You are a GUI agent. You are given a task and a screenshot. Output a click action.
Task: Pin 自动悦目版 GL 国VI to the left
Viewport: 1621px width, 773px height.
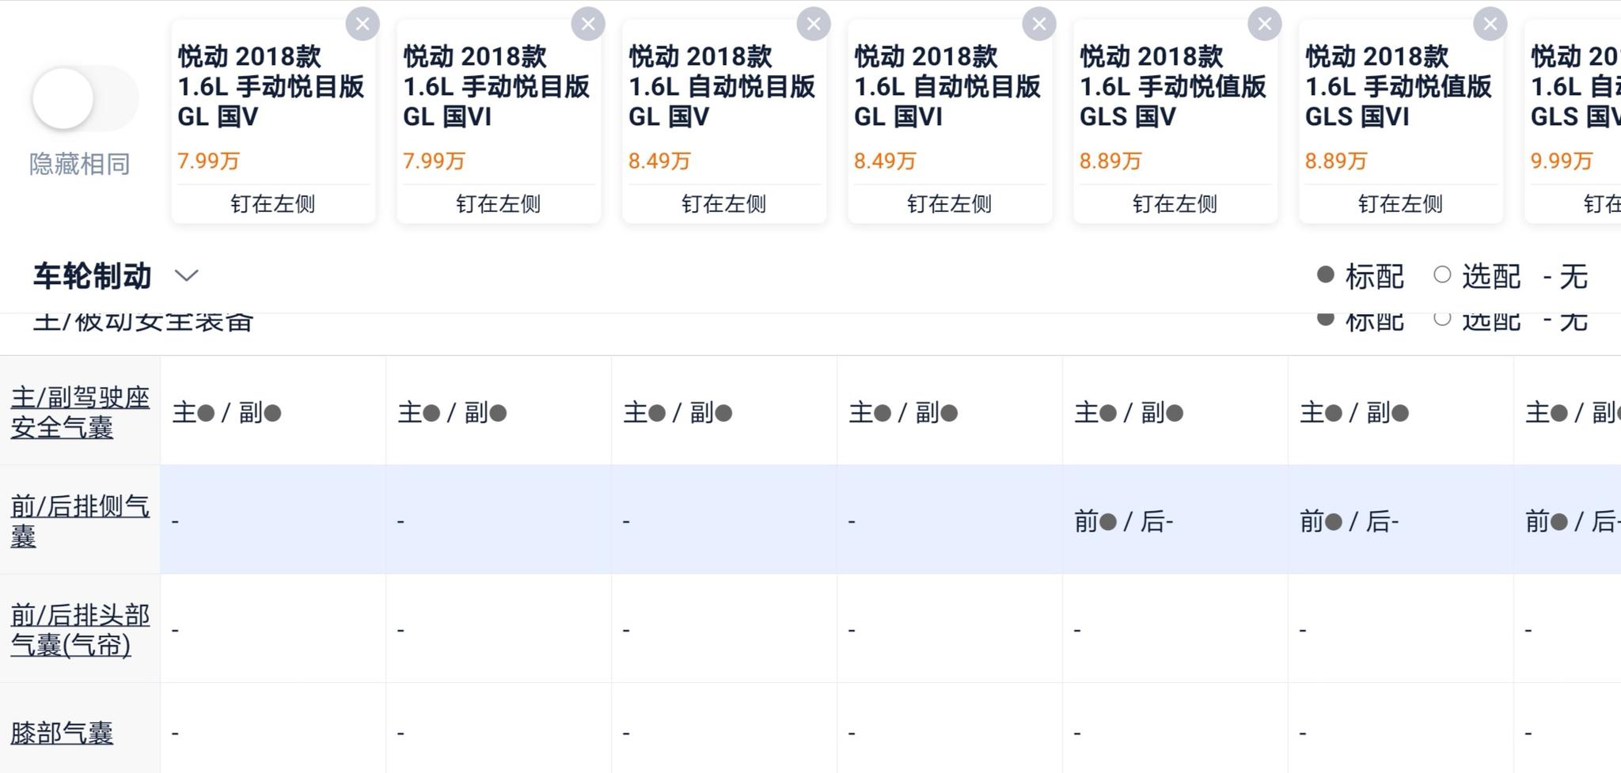click(x=949, y=204)
